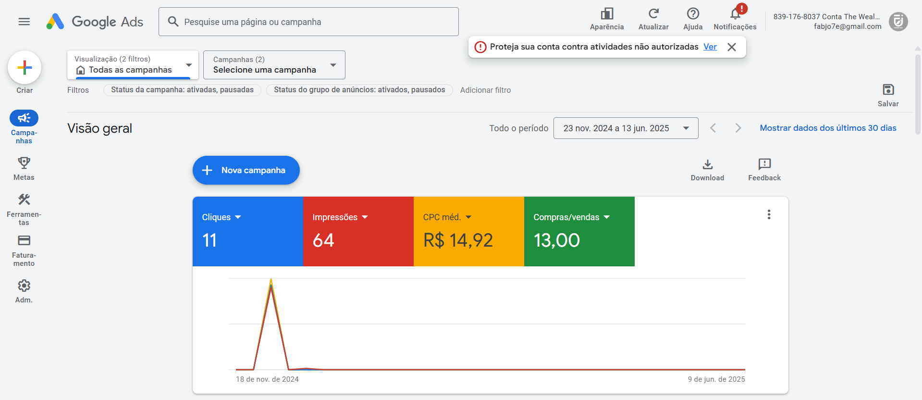Click the Nova campanha button
Viewport: 922px width, 400px height.
point(246,170)
